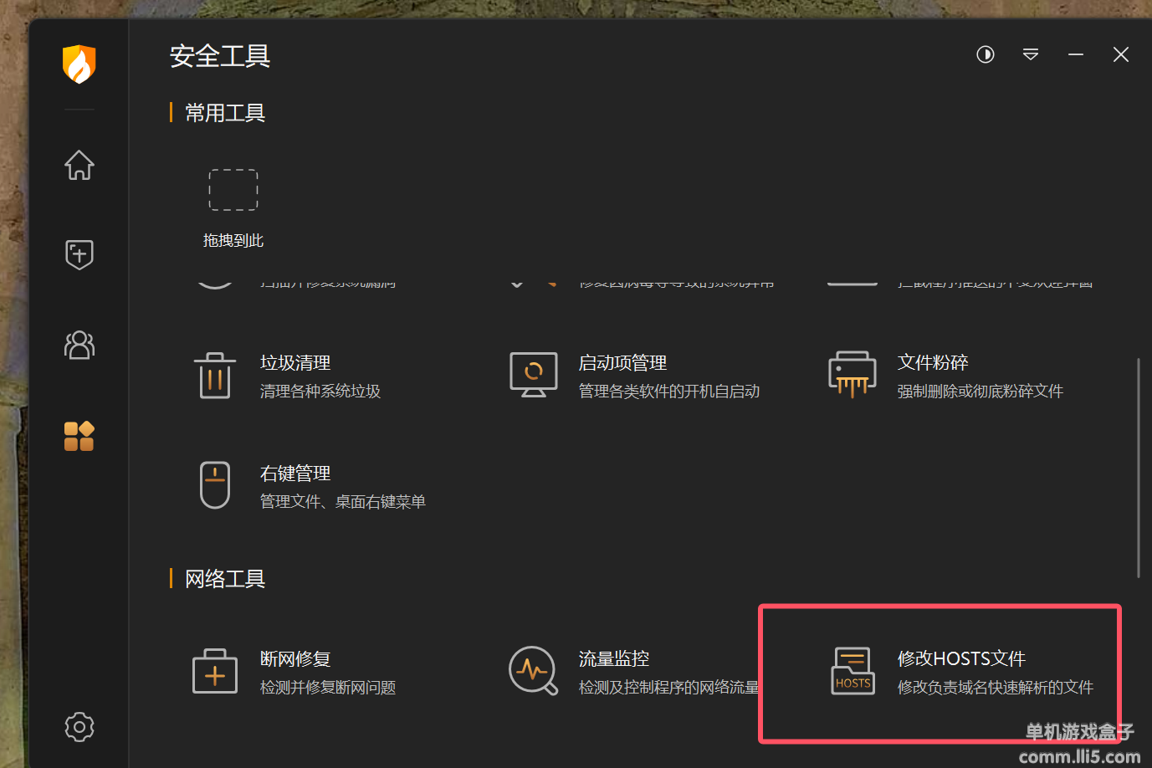Click the Huorong shield logo
1152x768 pixels.
79,64
